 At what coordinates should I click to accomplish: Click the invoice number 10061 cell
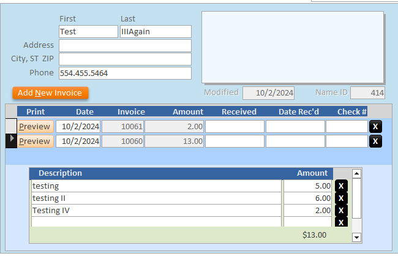click(123, 127)
